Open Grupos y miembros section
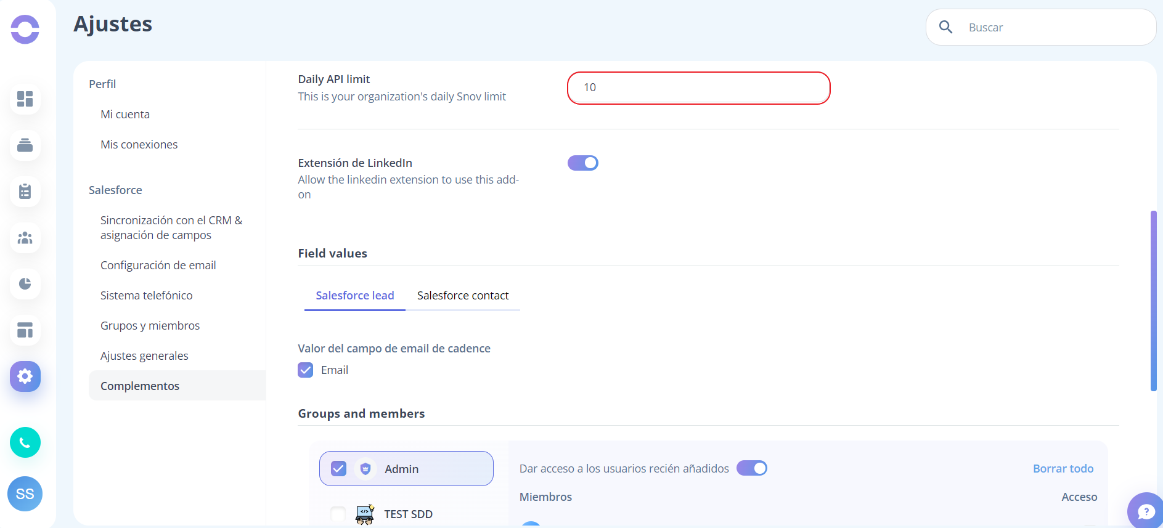Screen dimensions: 1163x528 (150, 325)
